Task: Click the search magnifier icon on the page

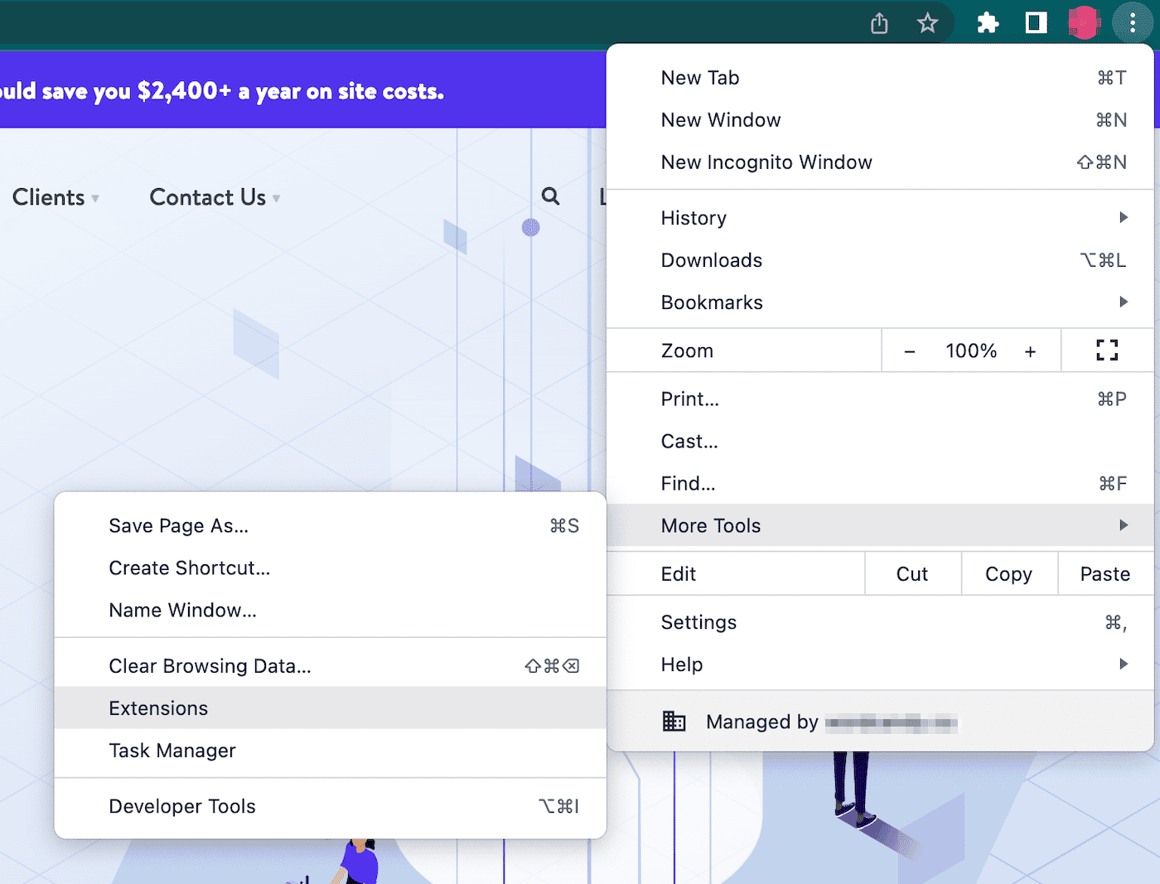Action: (550, 196)
